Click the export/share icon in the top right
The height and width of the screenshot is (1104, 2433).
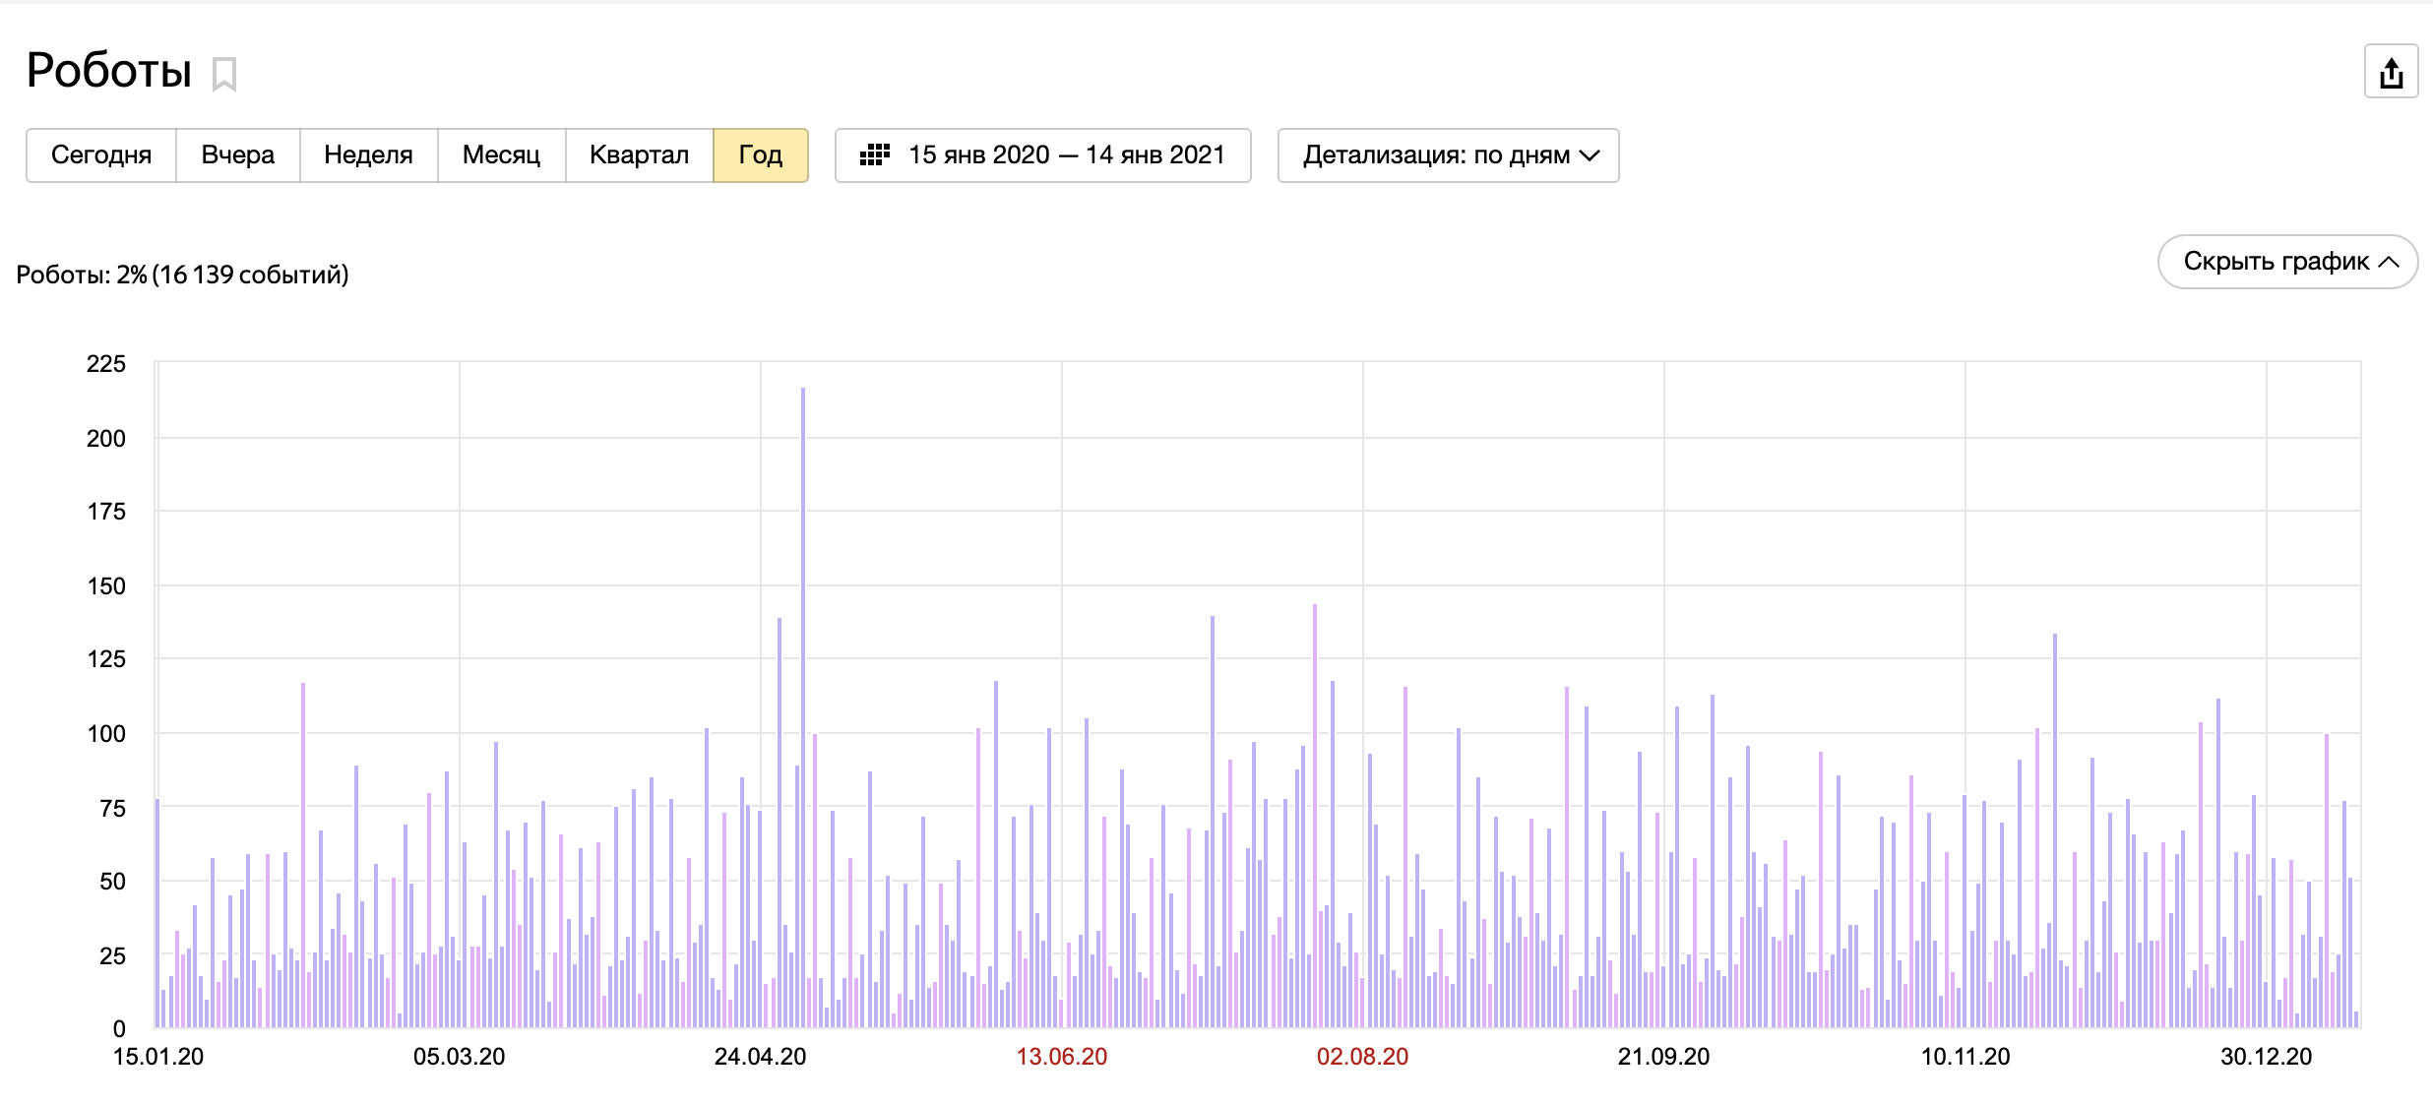(2391, 73)
